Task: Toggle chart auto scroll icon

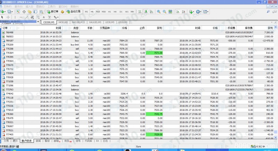Action: pos(178,12)
